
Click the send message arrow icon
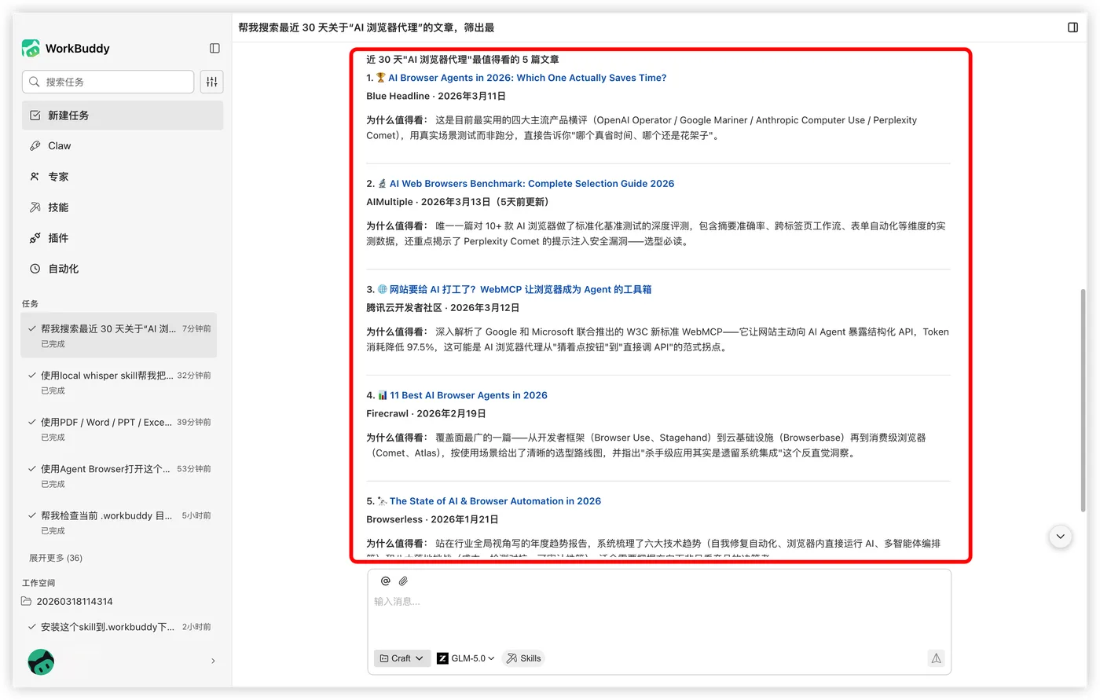pos(936,658)
